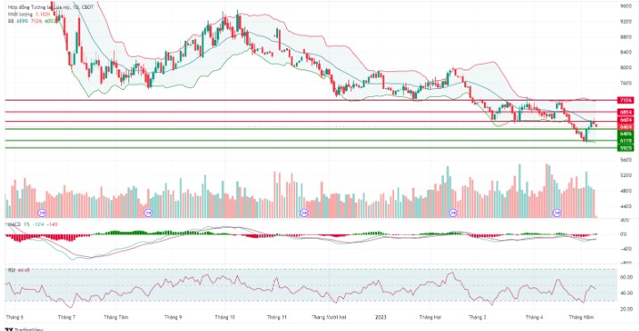The height and width of the screenshot is (331, 639).
Task: Click the 'Tháng Hai' time axis label
Action: point(430,317)
